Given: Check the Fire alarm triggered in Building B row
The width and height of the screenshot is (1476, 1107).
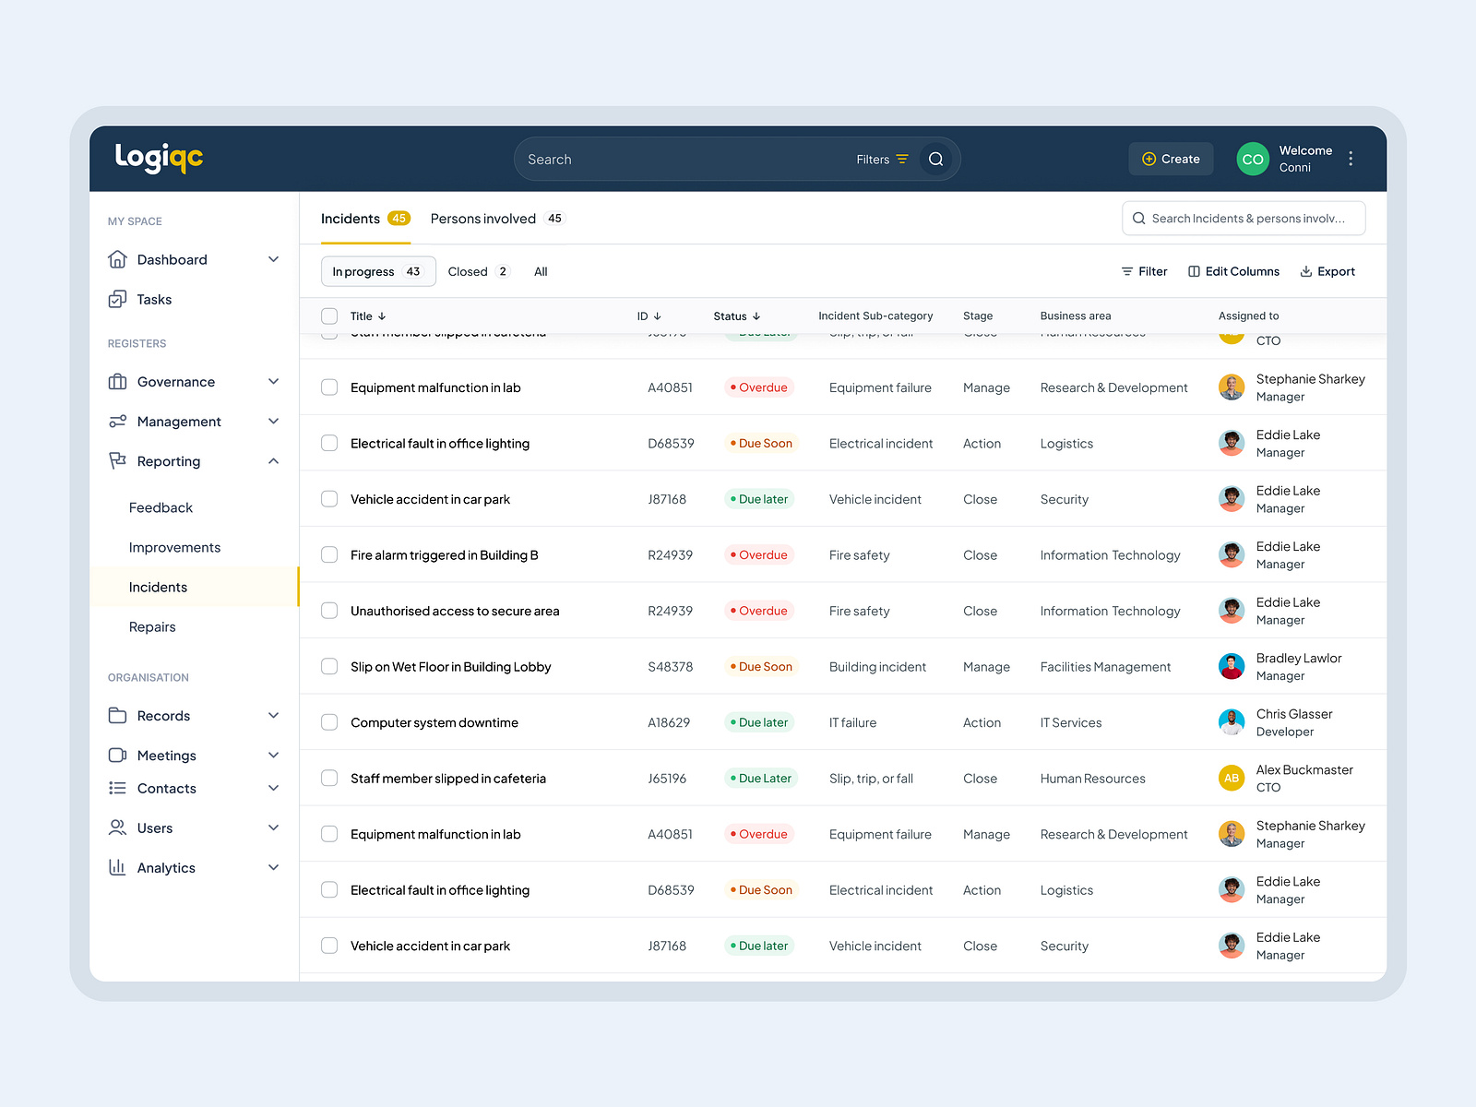Looking at the screenshot, I should [x=329, y=554].
